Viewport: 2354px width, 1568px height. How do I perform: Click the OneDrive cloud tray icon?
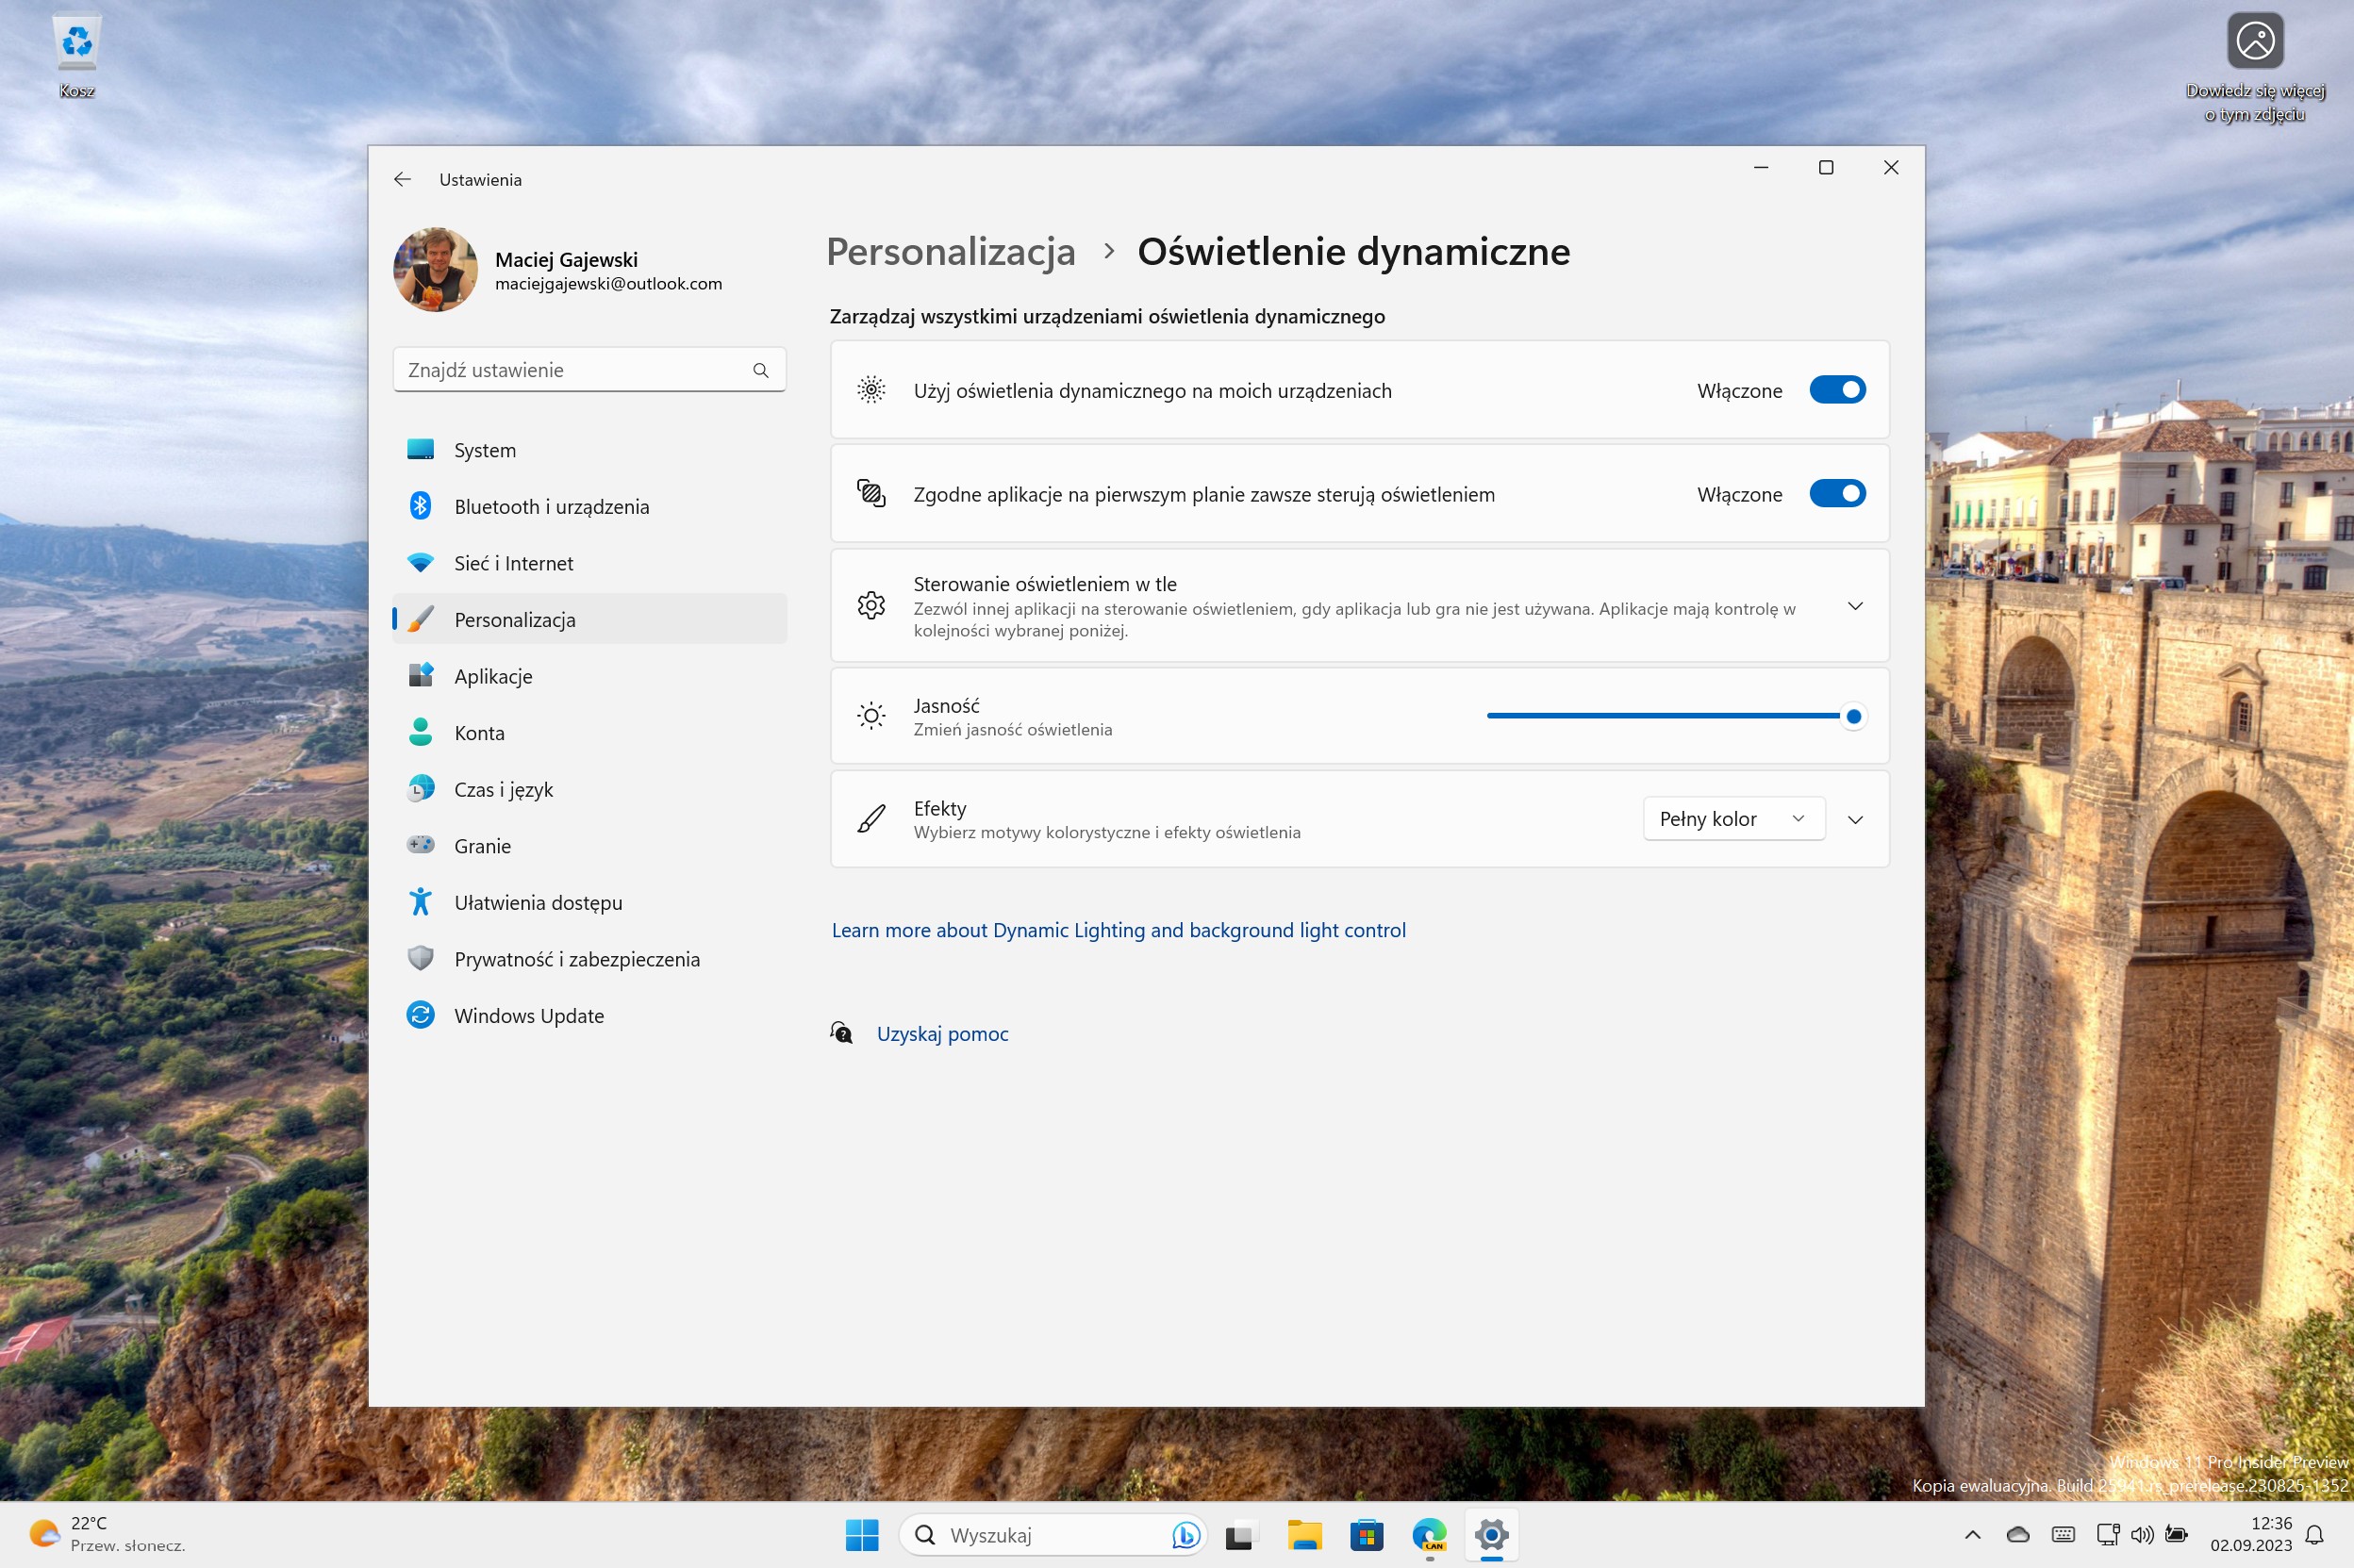[x=2018, y=1535]
